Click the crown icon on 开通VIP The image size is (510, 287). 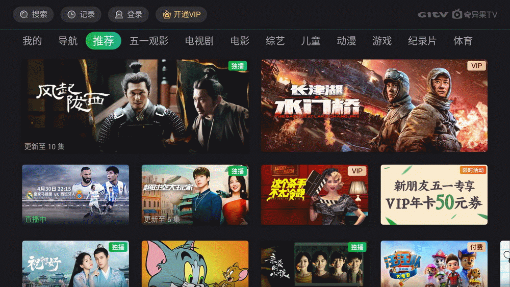167,14
